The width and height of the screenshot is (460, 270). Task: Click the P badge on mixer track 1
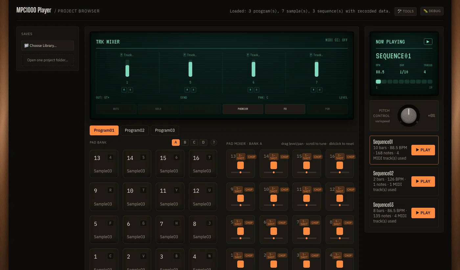click(122, 55)
